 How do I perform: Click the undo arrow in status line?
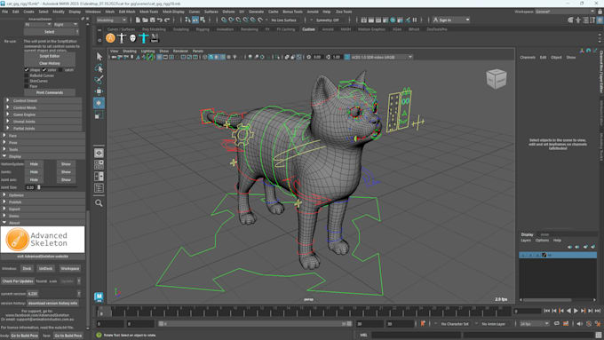click(160, 20)
